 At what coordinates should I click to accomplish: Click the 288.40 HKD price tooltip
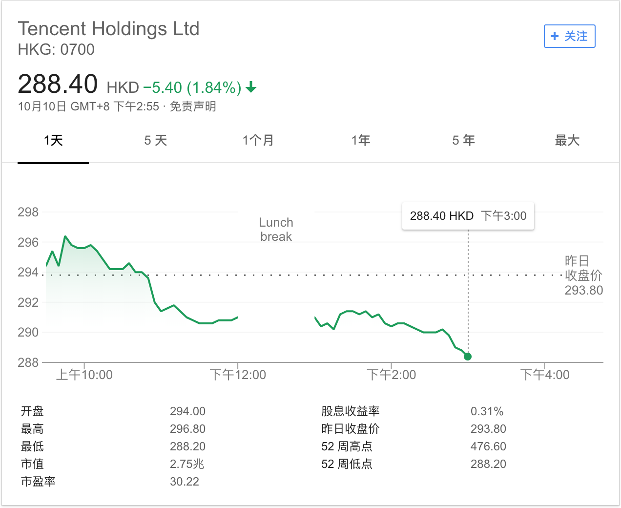pyautogui.click(x=467, y=215)
